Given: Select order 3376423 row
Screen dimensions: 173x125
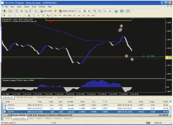Looking at the screenshot, I should tap(86, 108).
